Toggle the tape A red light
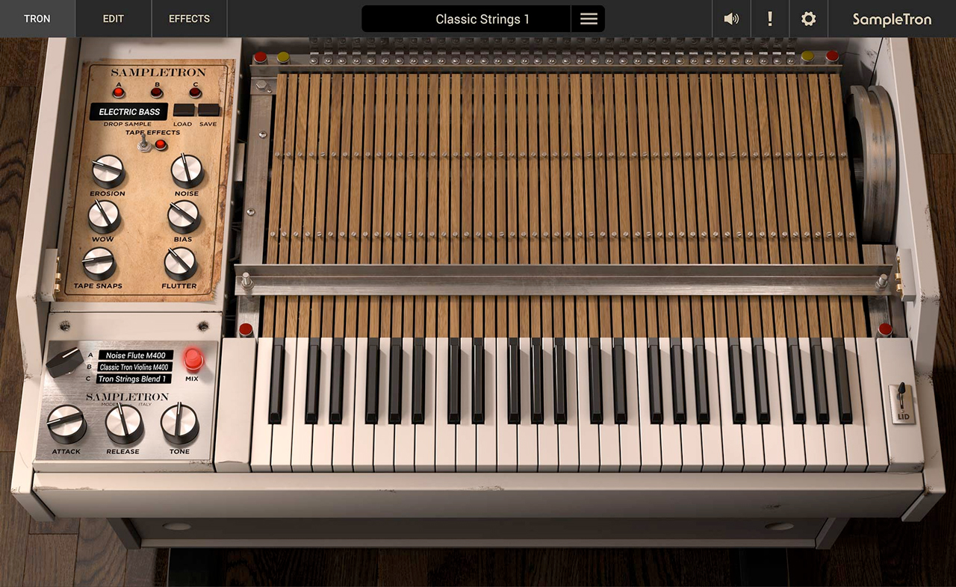 [118, 93]
